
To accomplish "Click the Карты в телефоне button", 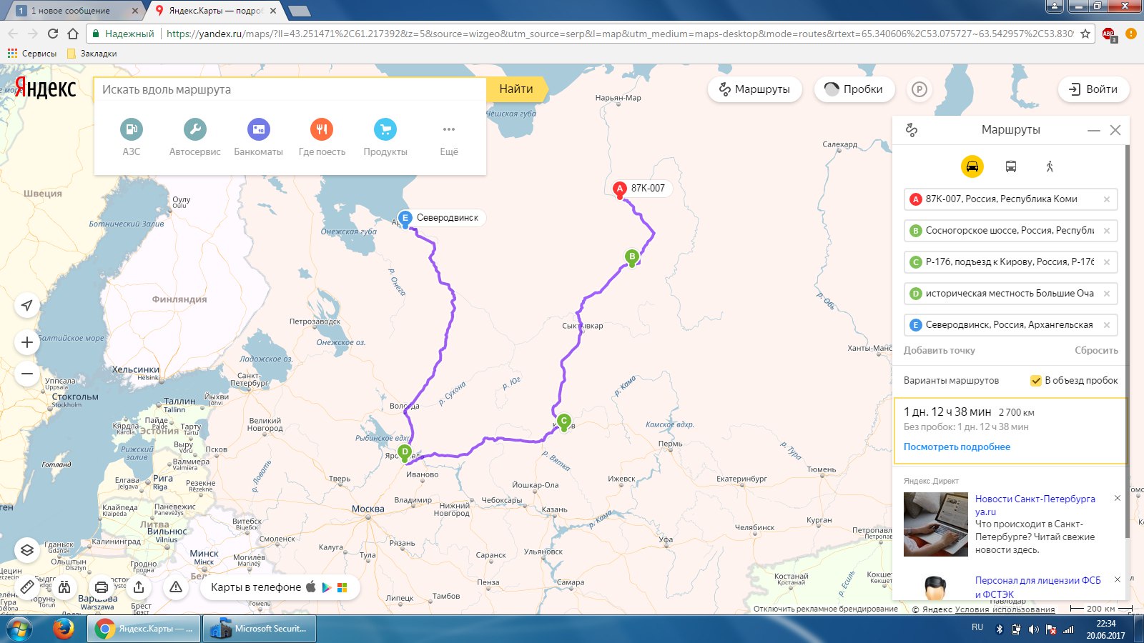I will click(279, 587).
